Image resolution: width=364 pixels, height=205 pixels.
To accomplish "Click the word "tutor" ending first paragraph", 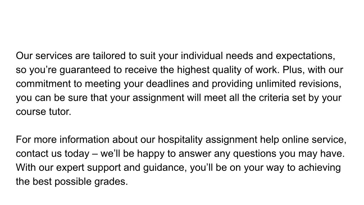I will 59,112.
